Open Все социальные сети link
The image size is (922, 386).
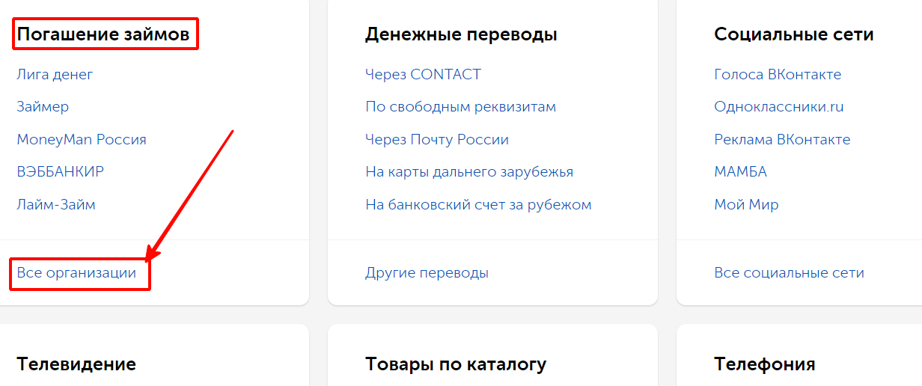[789, 273]
